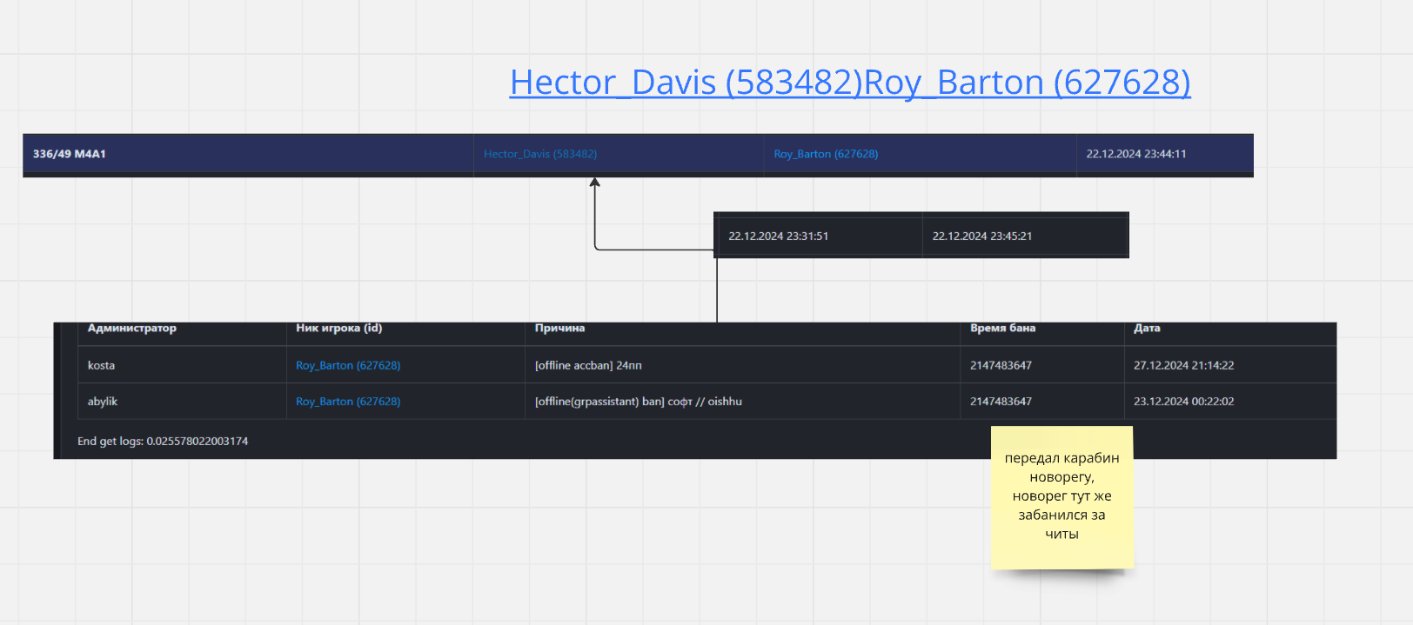
Task: Select the 22.12.2024 23:31:51 timestamp cell
Action: click(778, 236)
